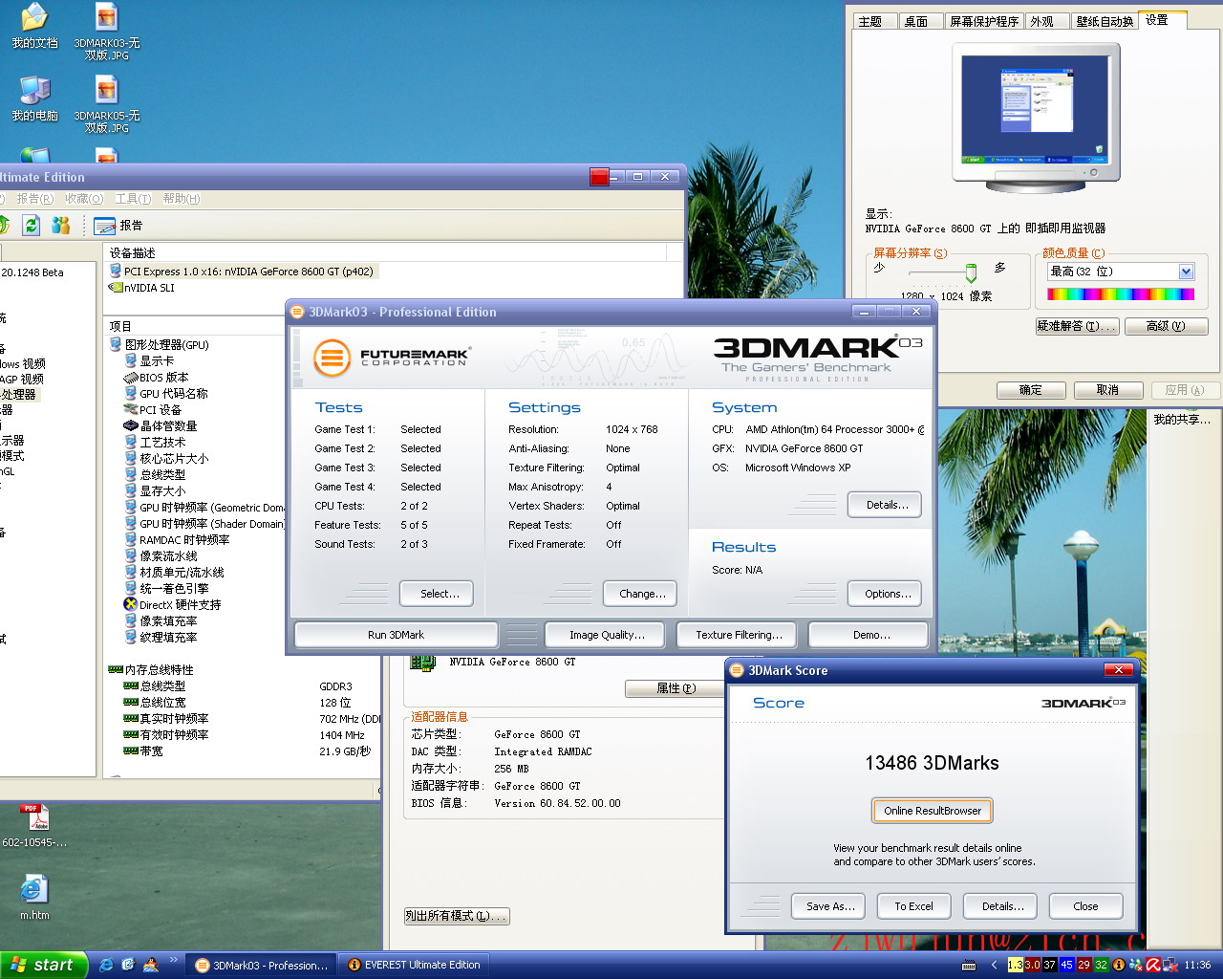Open the 工具(T) menu in EVEREST
Image resolution: width=1223 pixels, height=979 pixels.
[x=133, y=199]
